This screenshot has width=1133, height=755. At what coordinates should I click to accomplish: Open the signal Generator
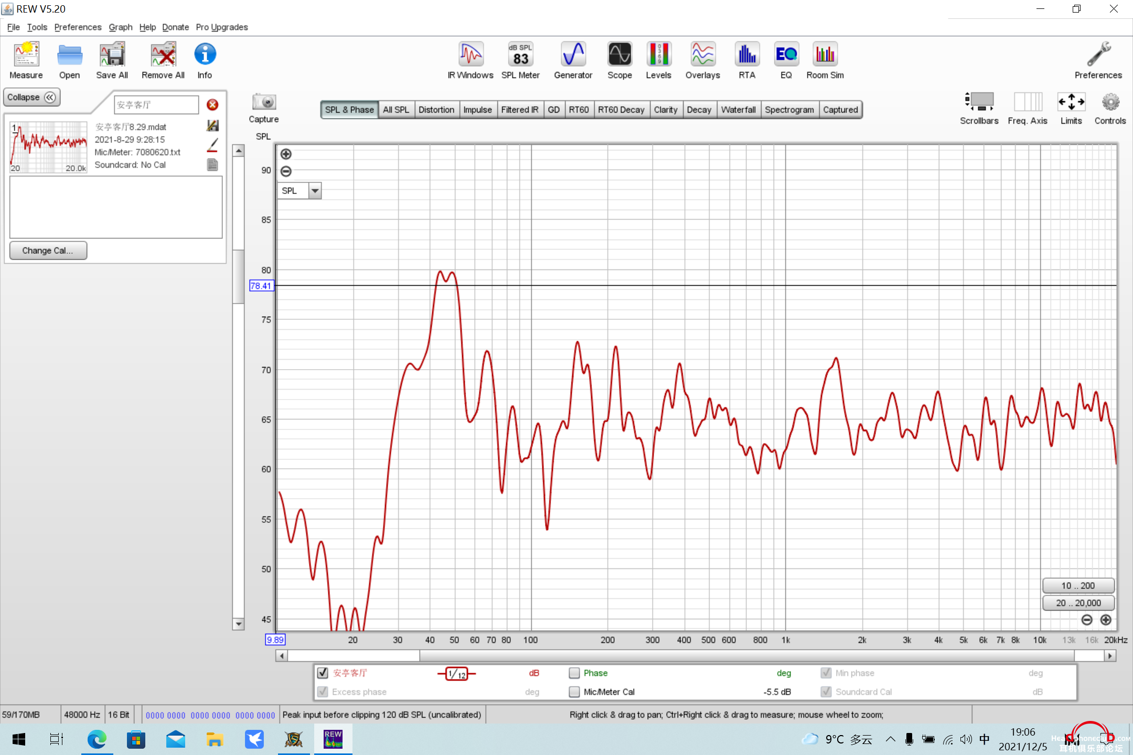click(x=573, y=54)
